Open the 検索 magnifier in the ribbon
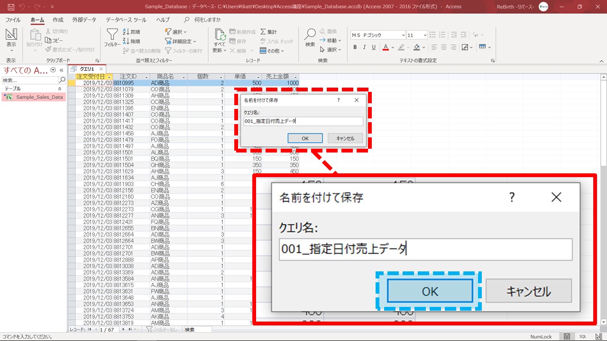The image size is (607, 341). (310, 36)
